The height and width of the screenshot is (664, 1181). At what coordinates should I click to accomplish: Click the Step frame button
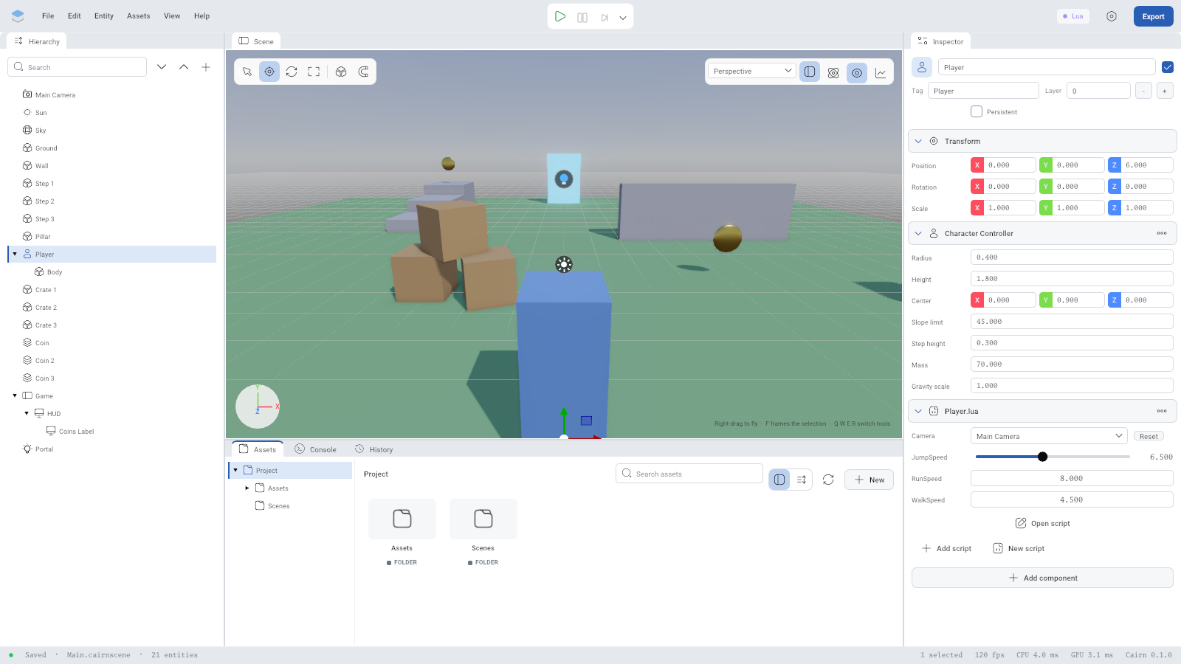(x=605, y=17)
